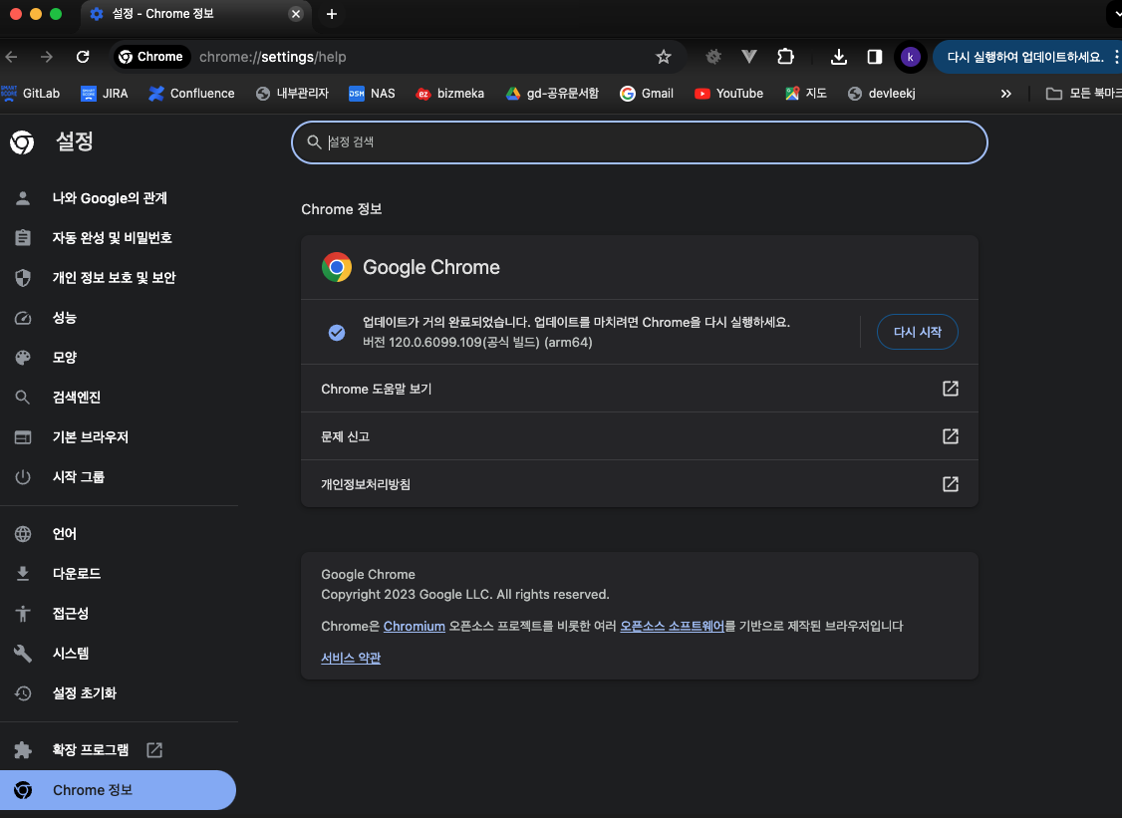Click external link icon for 문제 신고
The width and height of the screenshot is (1122, 818).
pos(951,436)
